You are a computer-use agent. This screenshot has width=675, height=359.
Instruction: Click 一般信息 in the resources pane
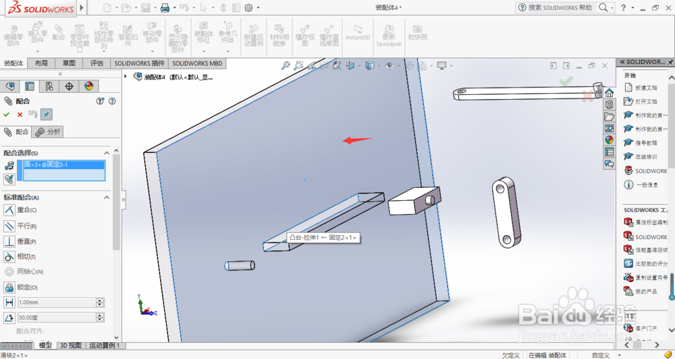647,185
